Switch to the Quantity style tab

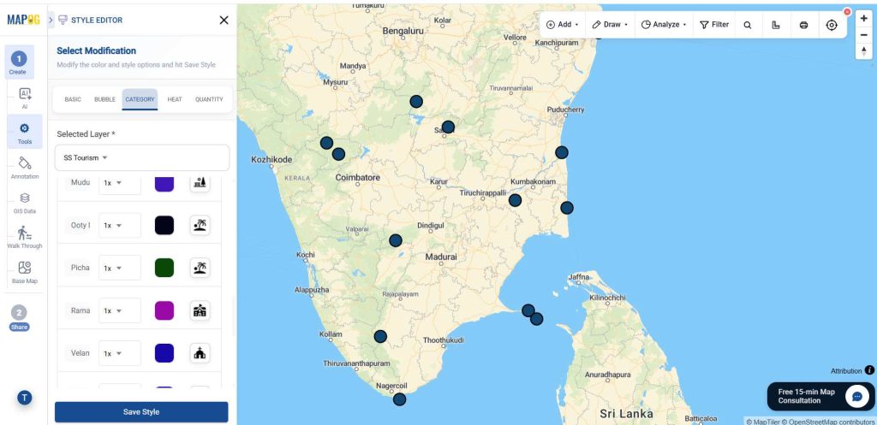pos(209,99)
